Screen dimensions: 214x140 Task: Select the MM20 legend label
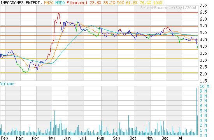click(49, 3)
